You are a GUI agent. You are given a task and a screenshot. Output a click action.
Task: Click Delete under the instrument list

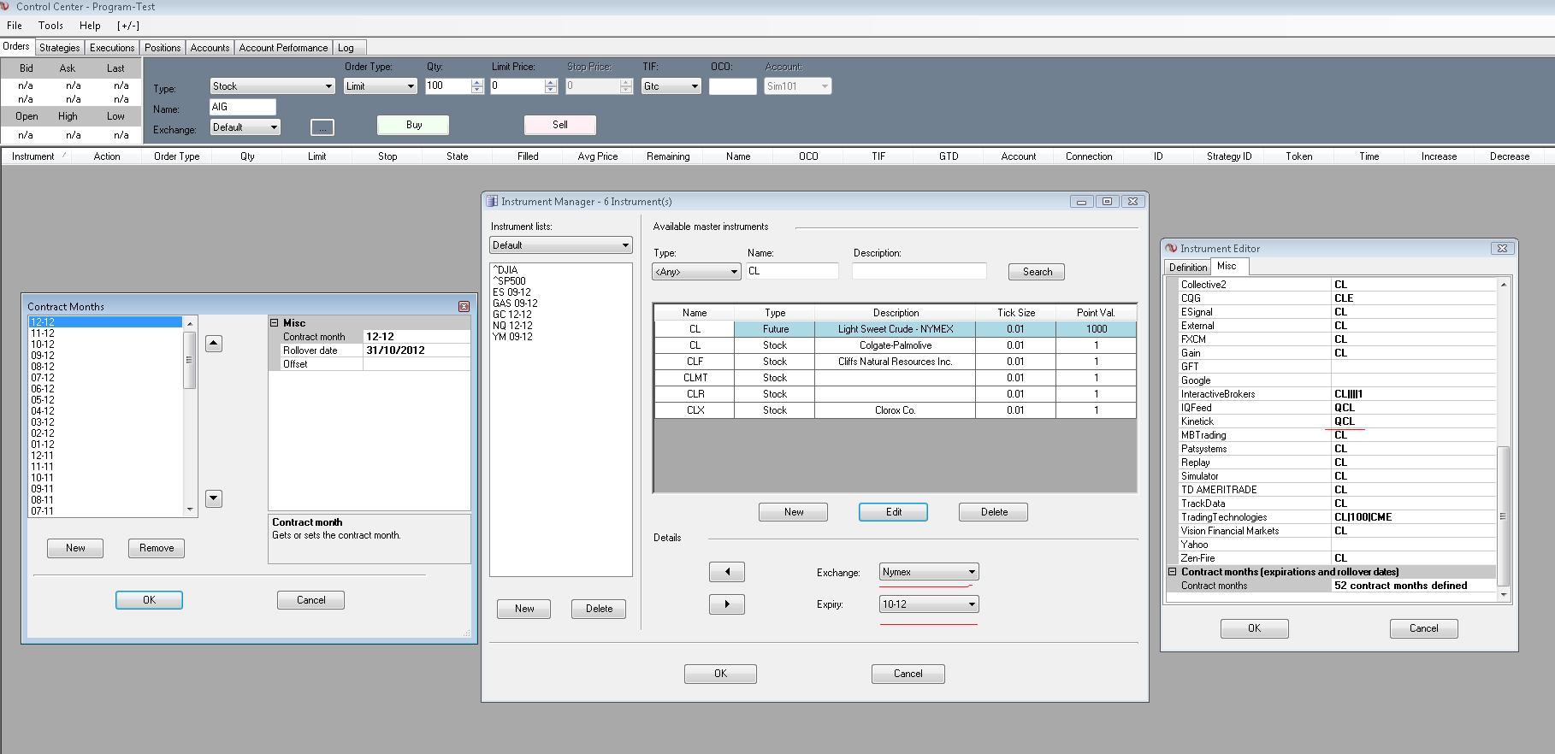[x=599, y=609]
